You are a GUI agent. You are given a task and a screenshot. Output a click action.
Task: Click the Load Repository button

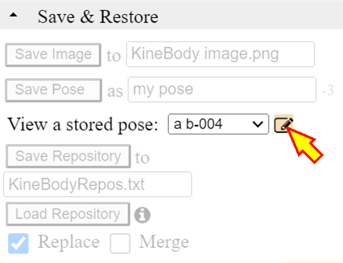[x=68, y=214]
